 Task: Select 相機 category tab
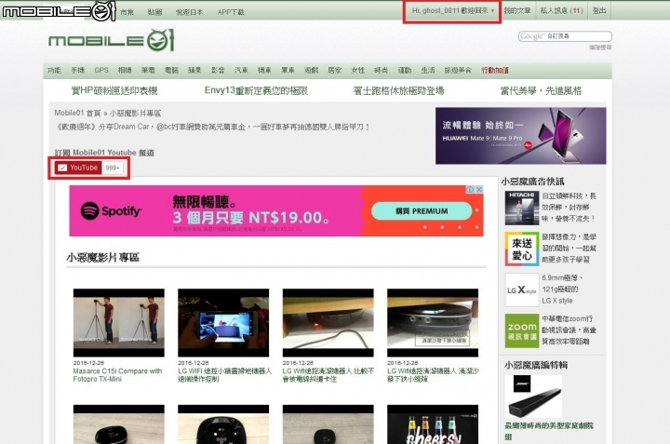pyautogui.click(x=125, y=70)
